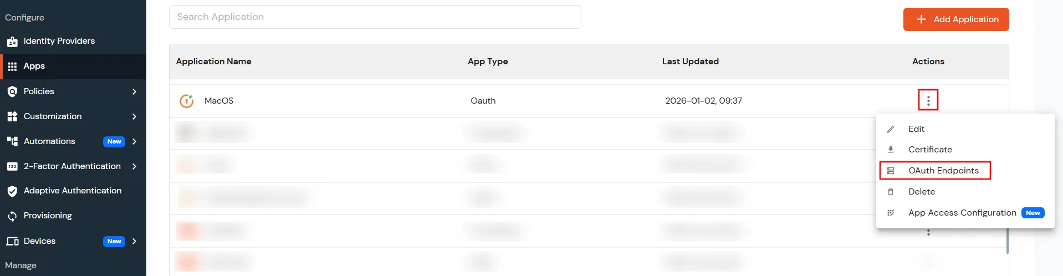Expand the Devices submenu arrow

134,241
